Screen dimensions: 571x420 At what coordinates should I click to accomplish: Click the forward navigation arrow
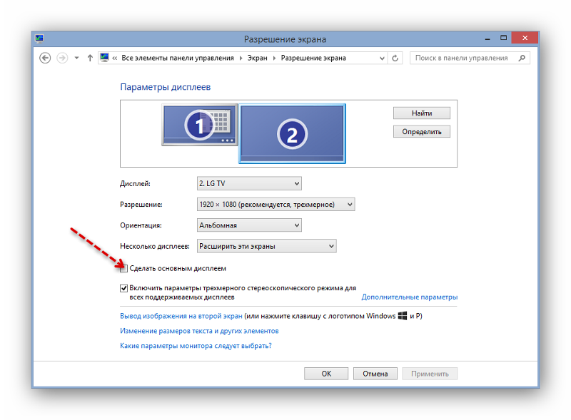62,58
